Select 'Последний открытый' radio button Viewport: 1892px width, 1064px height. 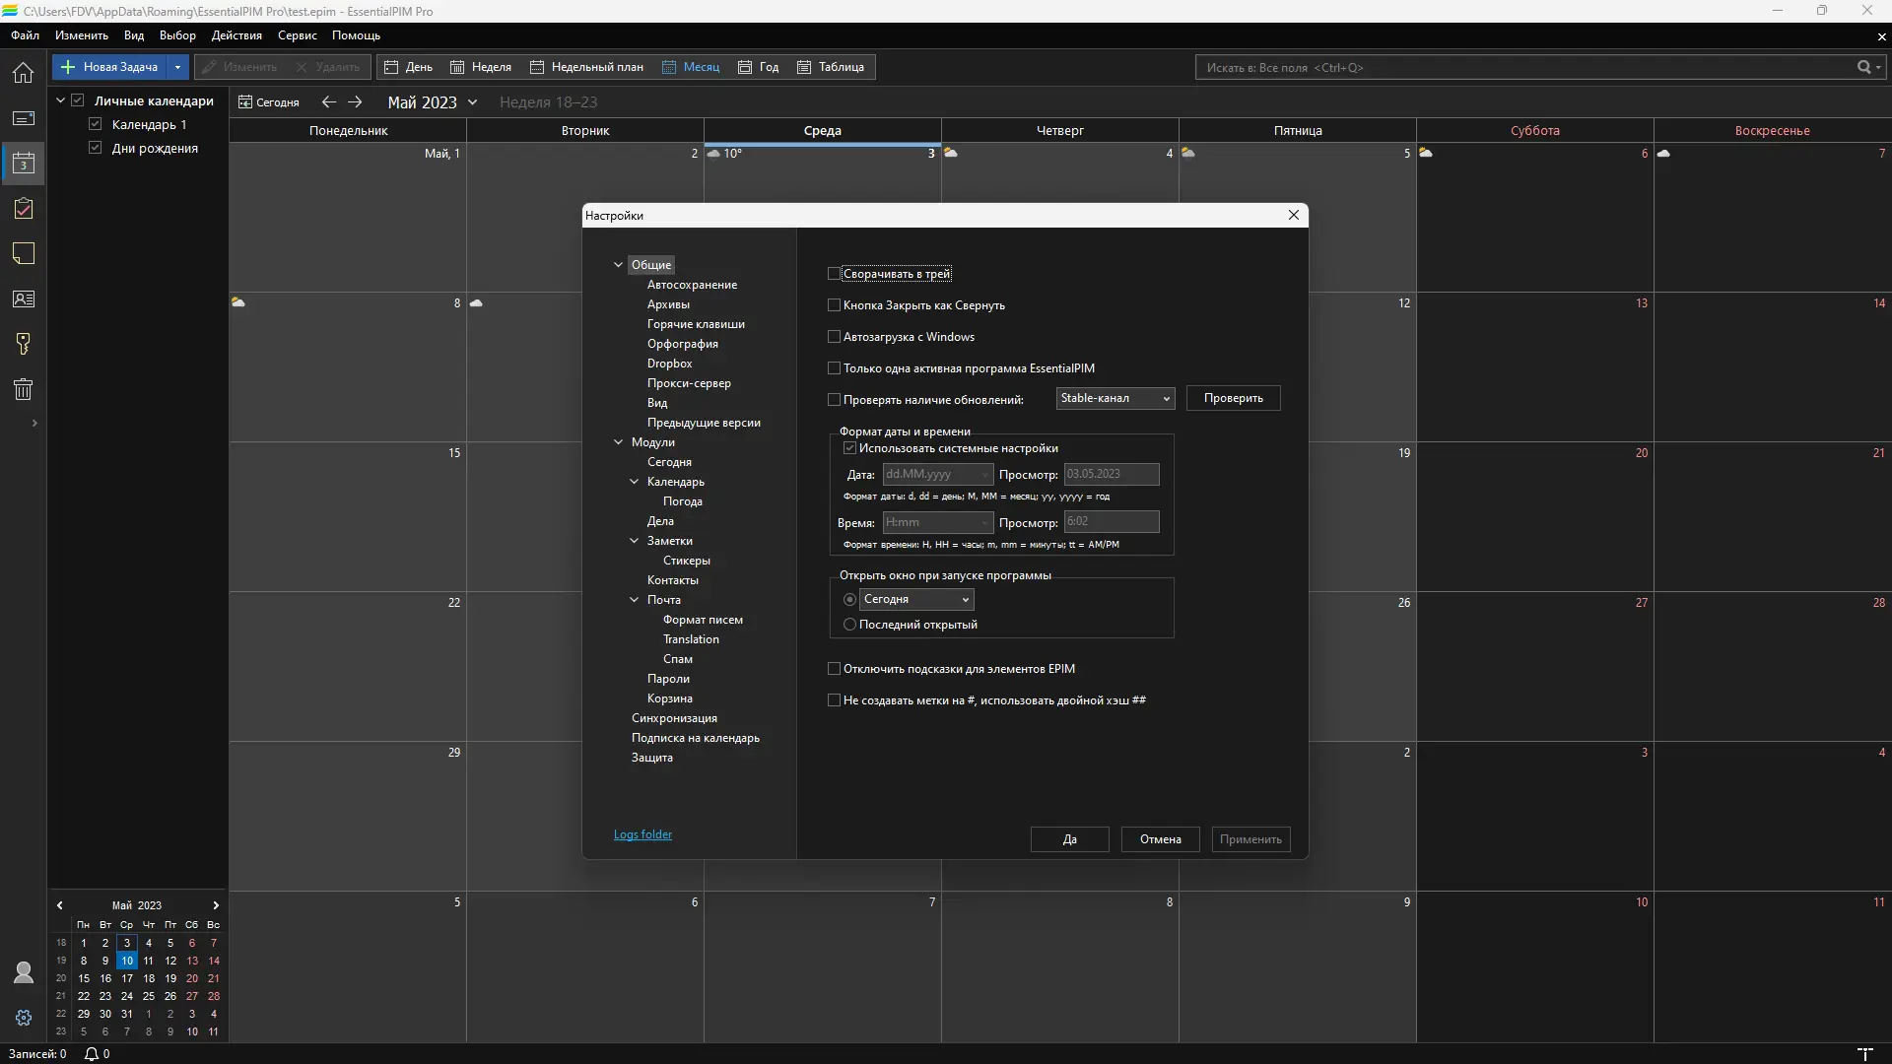pos(849,625)
